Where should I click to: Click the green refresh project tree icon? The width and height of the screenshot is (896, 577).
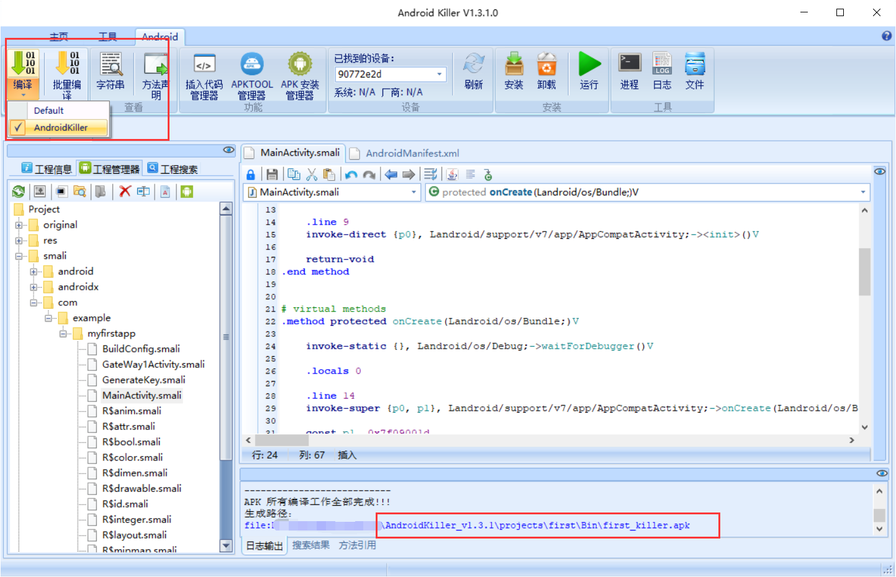(19, 192)
